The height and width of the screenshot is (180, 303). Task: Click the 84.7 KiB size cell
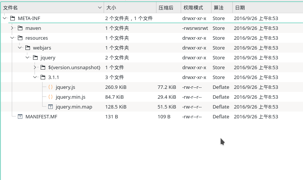pos(114,97)
